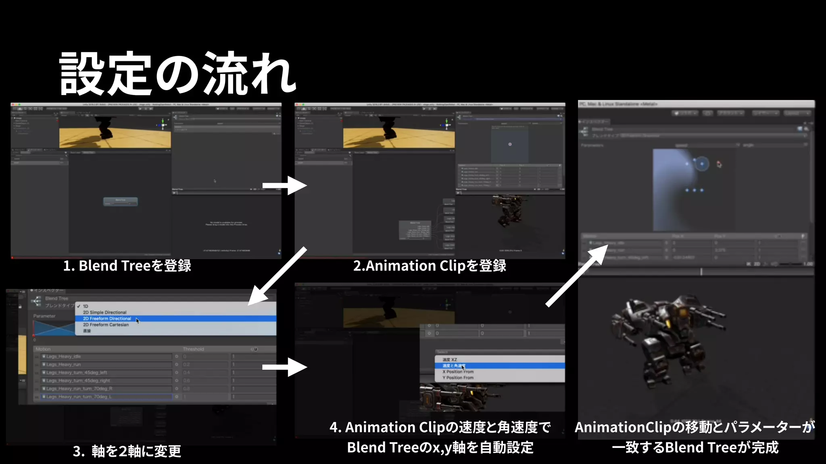This screenshot has height=464, width=826.
Task: Click the 1D blend graph under Parameter
Action: [x=54, y=328]
